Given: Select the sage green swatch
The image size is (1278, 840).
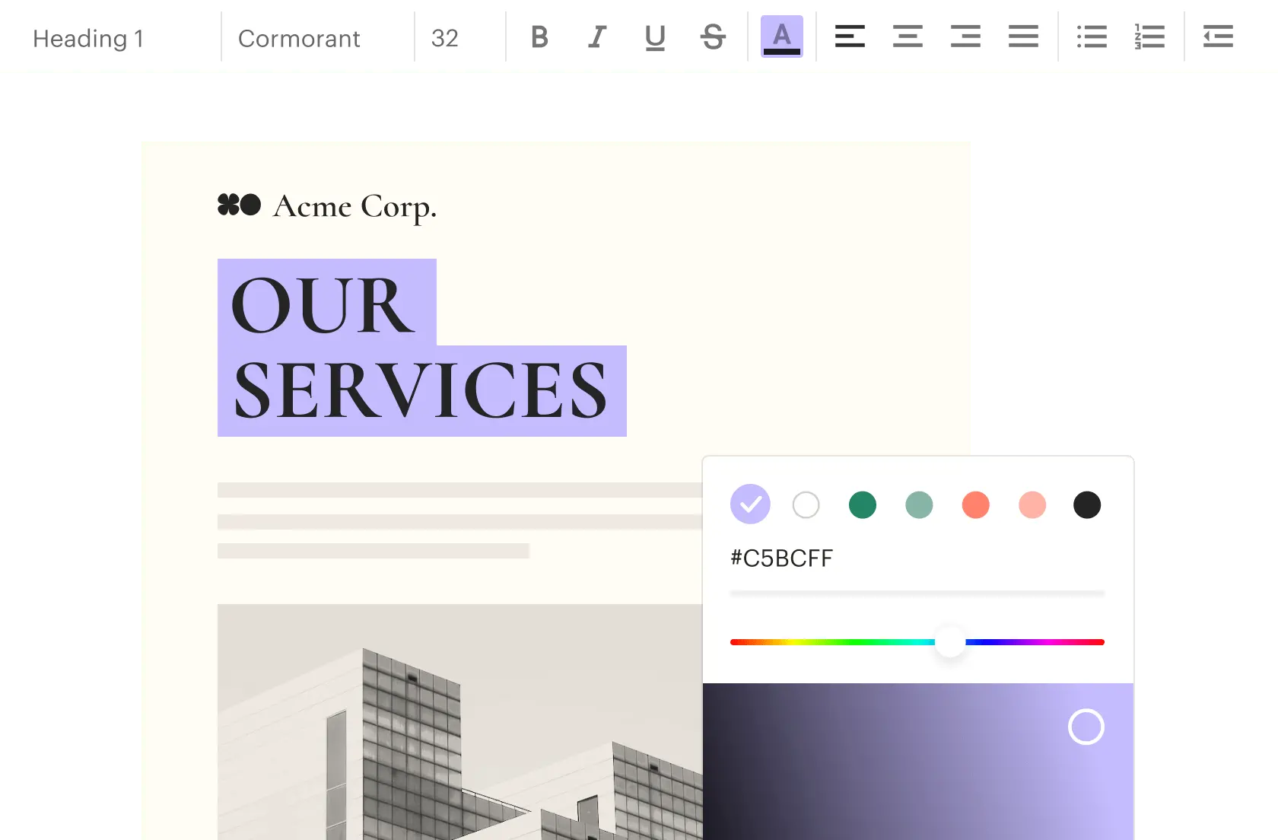Looking at the screenshot, I should (x=919, y=504).
